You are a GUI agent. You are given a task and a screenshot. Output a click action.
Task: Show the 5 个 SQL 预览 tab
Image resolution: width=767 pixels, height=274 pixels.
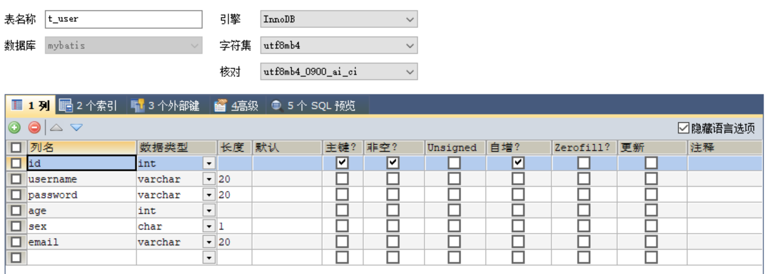(x=313, y=106)
